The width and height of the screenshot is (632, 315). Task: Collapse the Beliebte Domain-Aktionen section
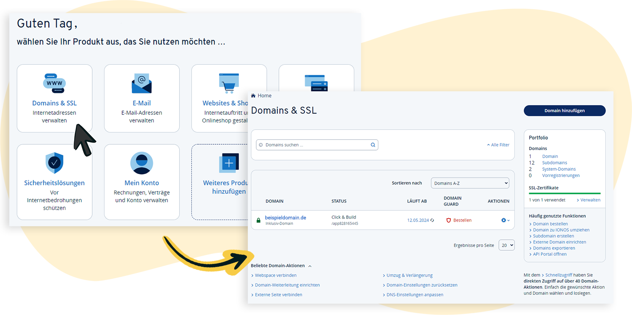click(310, 266)
